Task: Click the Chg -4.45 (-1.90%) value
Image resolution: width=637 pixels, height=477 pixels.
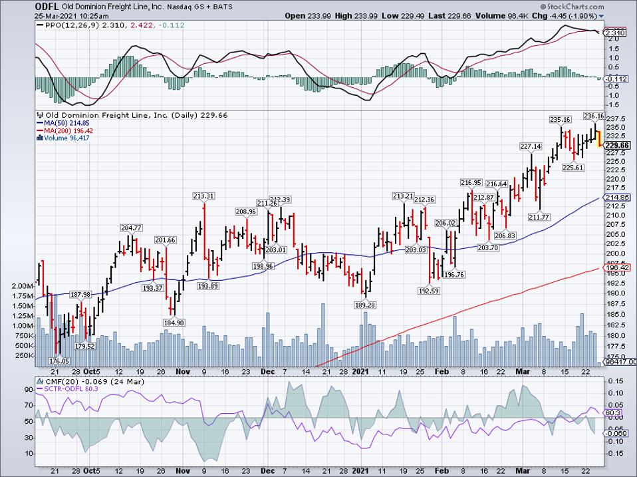Action: [565, 16]
